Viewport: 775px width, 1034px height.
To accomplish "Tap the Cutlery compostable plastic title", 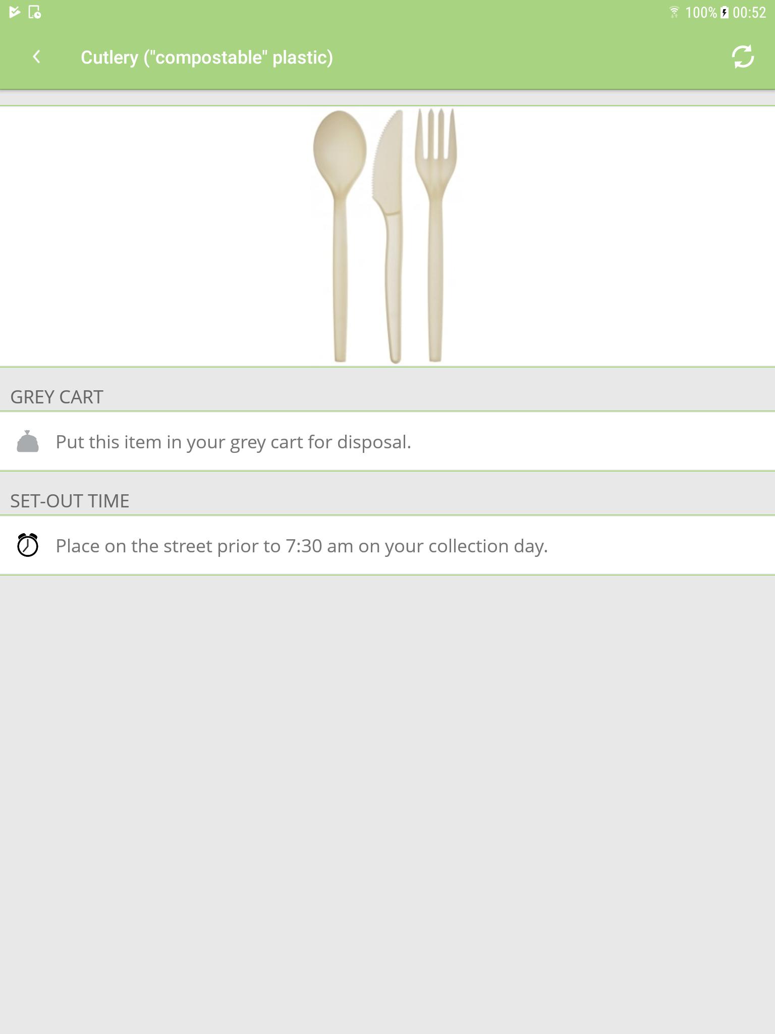I will coord(207,58).
